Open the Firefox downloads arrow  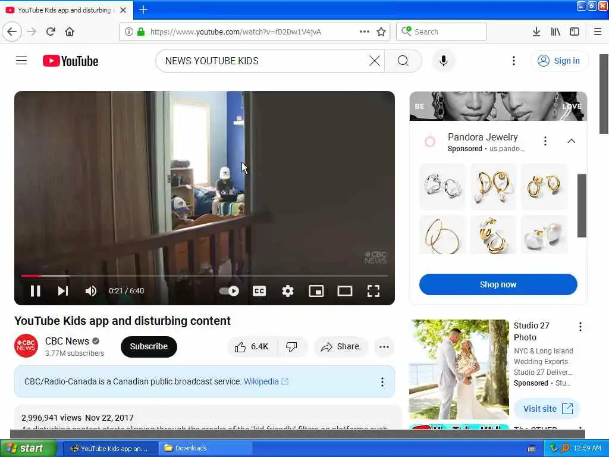pyautogui.click(x=536, y=32)
